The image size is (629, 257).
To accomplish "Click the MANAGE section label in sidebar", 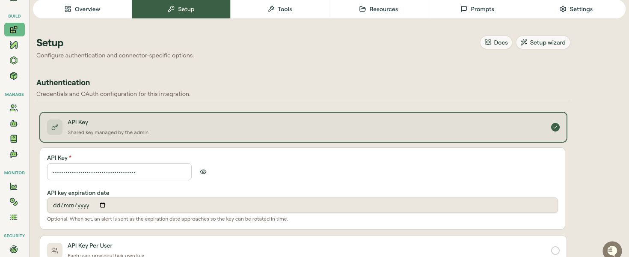I will tap(15, 94).
